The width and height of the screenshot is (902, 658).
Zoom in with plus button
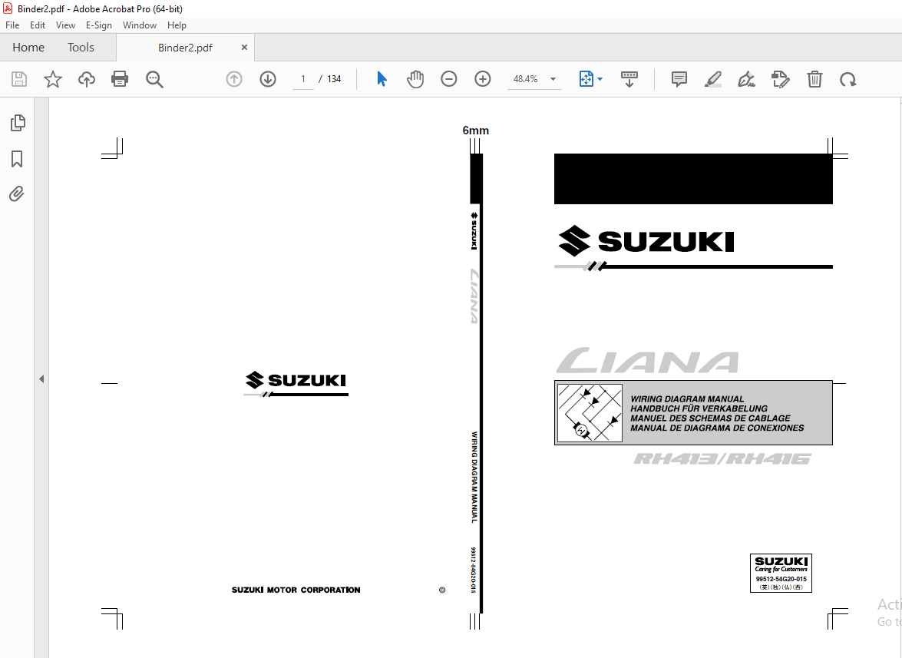click(483, 79)
